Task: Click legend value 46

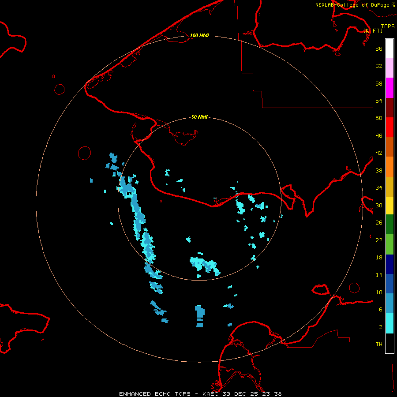Action: click(x=379, y=136)
